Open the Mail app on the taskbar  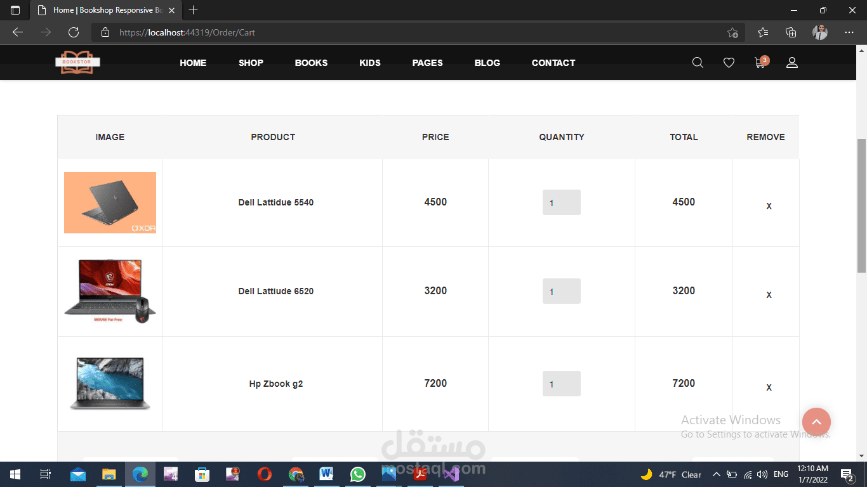click(x=78, y=474)
